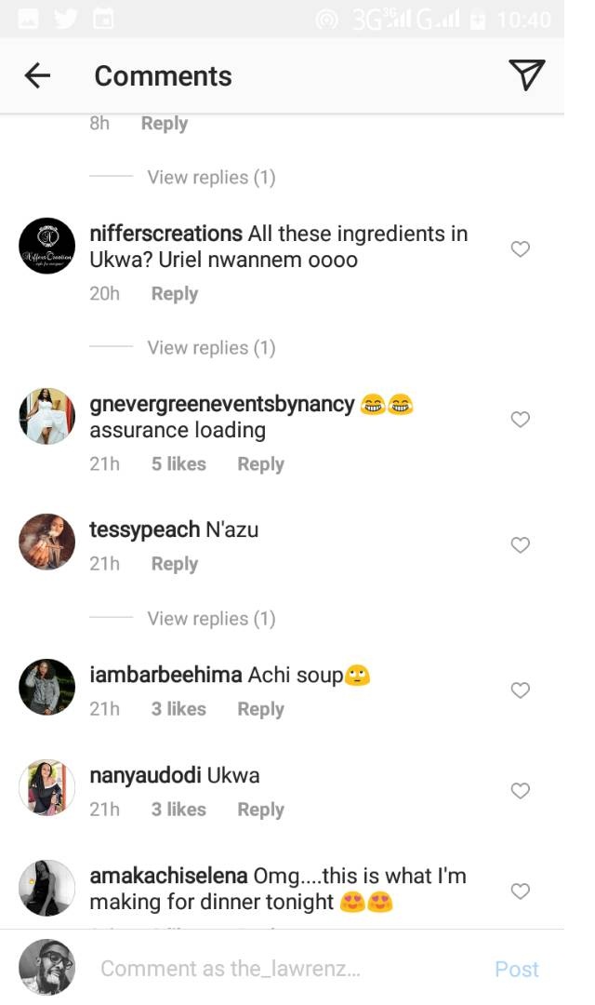Tap the send/share paper plane icon
Viewport: 595px width, 1005px height.
[526, 75]
